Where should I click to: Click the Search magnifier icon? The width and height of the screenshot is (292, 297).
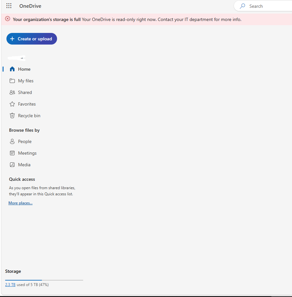tap(242, 6)
